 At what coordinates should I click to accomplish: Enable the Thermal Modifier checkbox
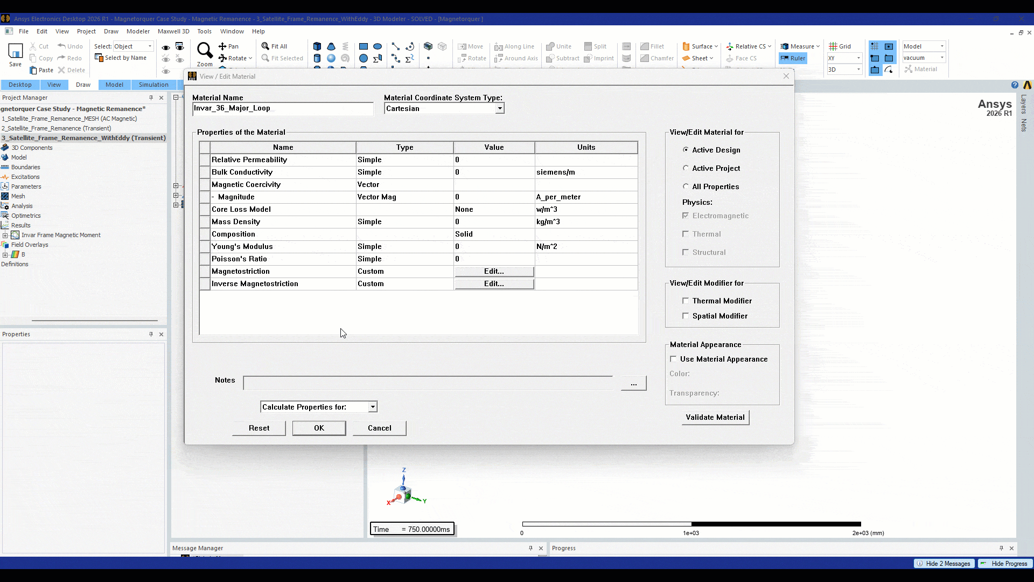click(686, 301)
